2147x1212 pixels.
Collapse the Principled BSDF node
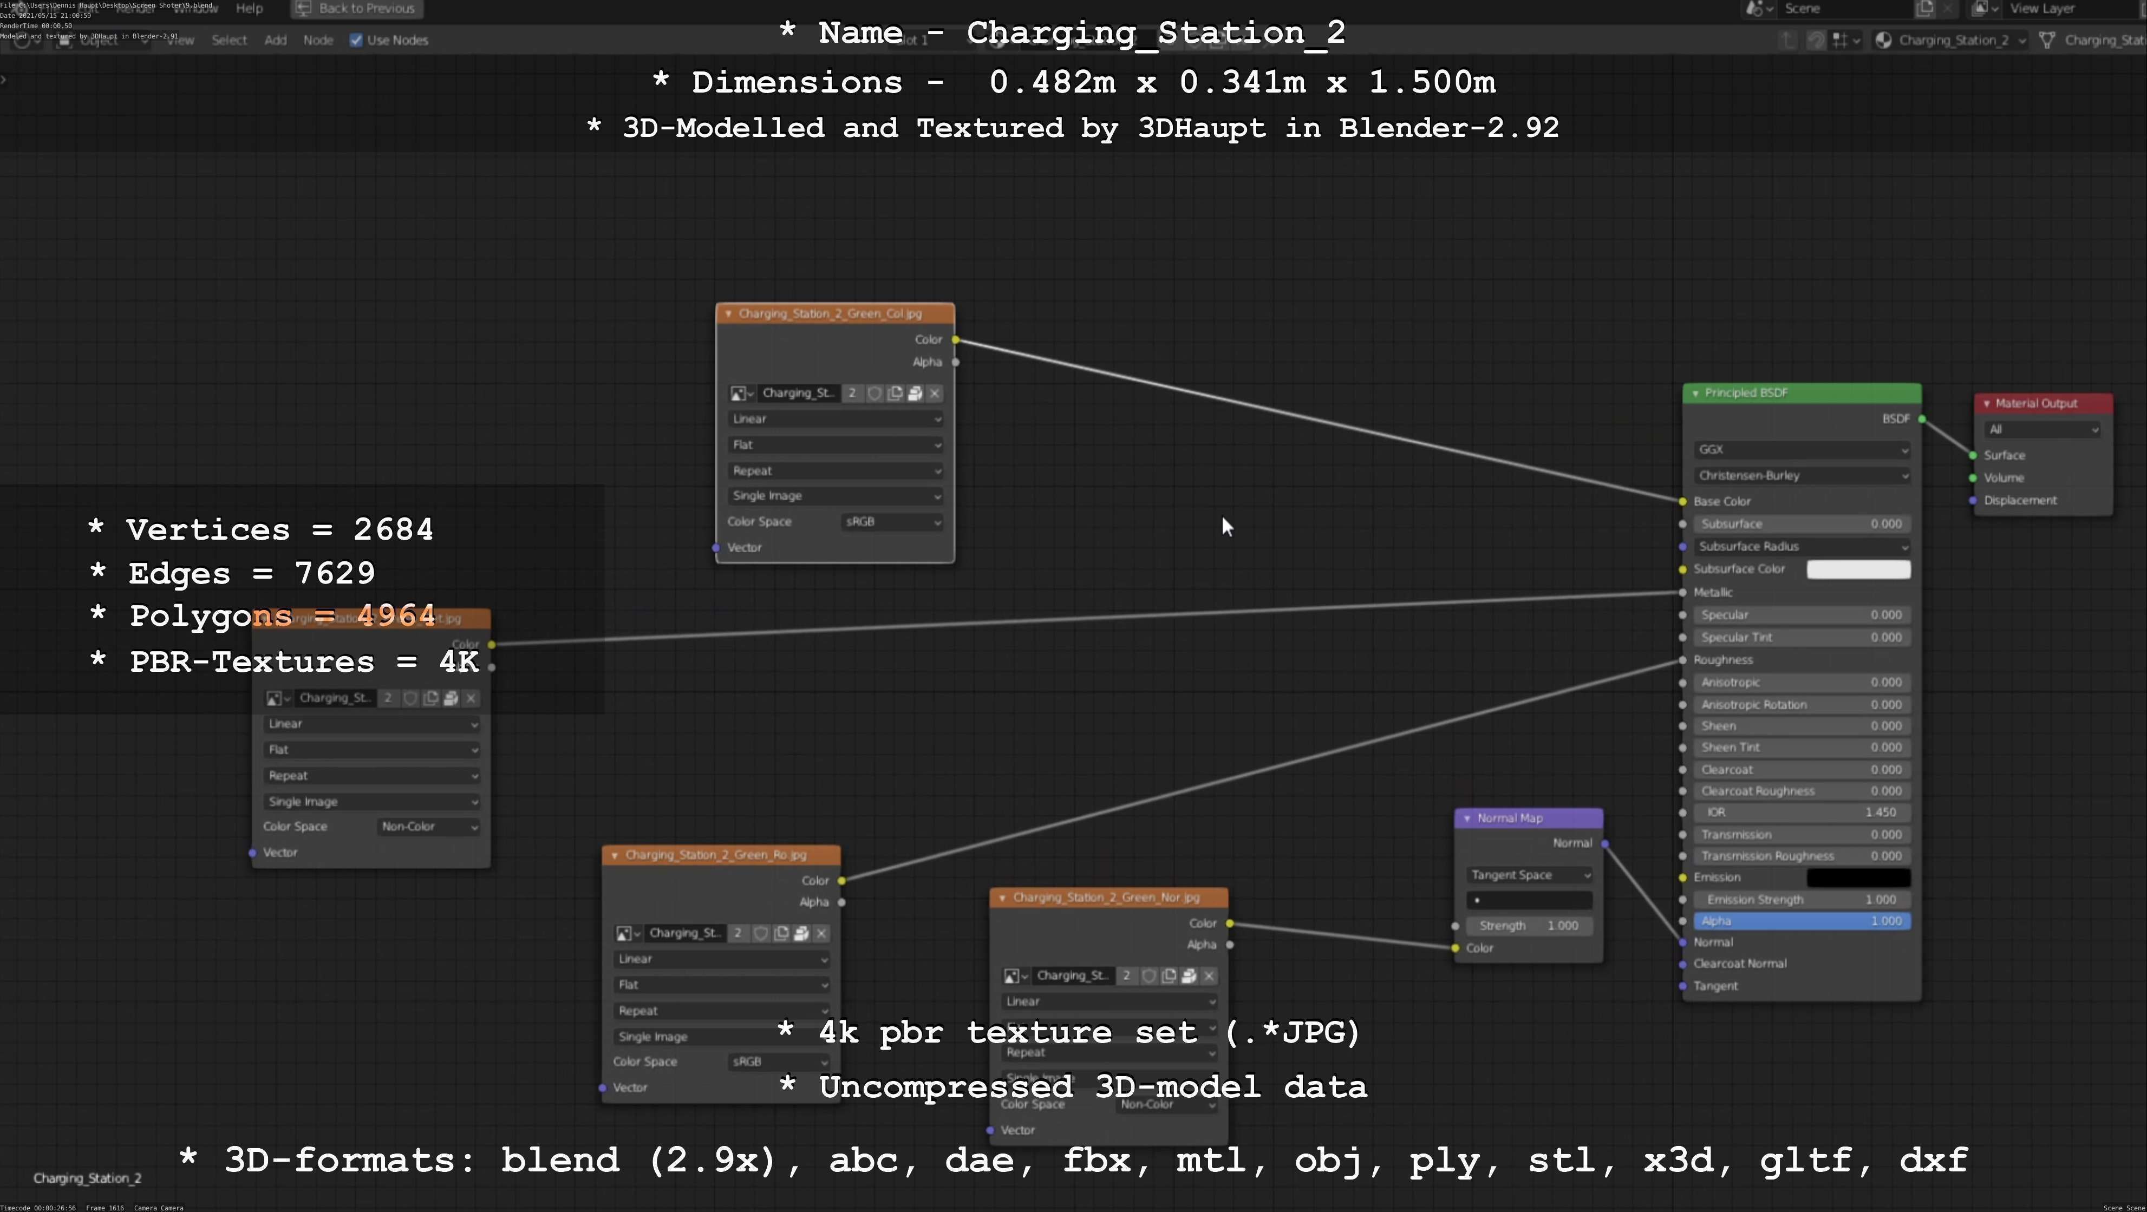point(1695,392)
